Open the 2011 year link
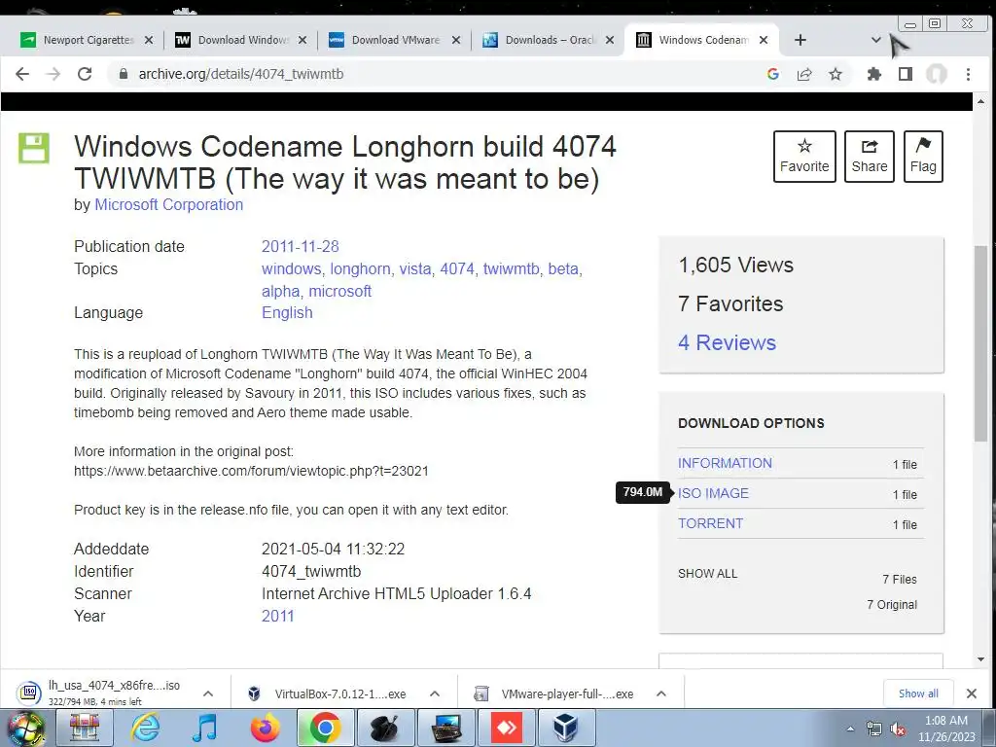Screen dimensions: 996x747 278,616
